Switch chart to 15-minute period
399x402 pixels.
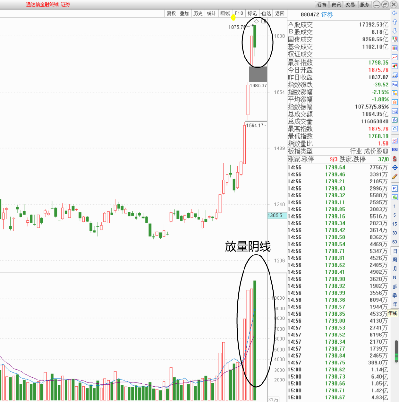[x=395, y=224]
